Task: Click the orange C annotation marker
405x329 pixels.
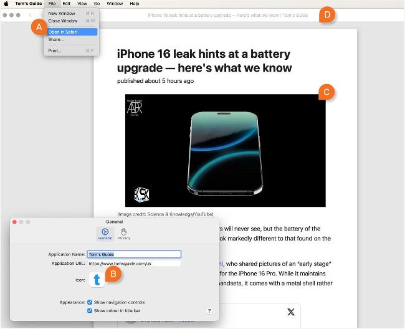Action: pos(326,92)
